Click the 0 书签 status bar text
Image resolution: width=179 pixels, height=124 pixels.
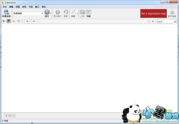click(x=5, y=121)
